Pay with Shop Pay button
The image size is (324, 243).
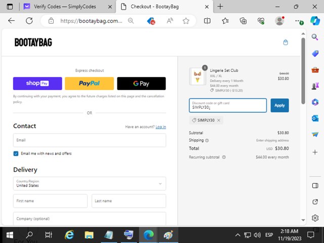pos(37,84)
